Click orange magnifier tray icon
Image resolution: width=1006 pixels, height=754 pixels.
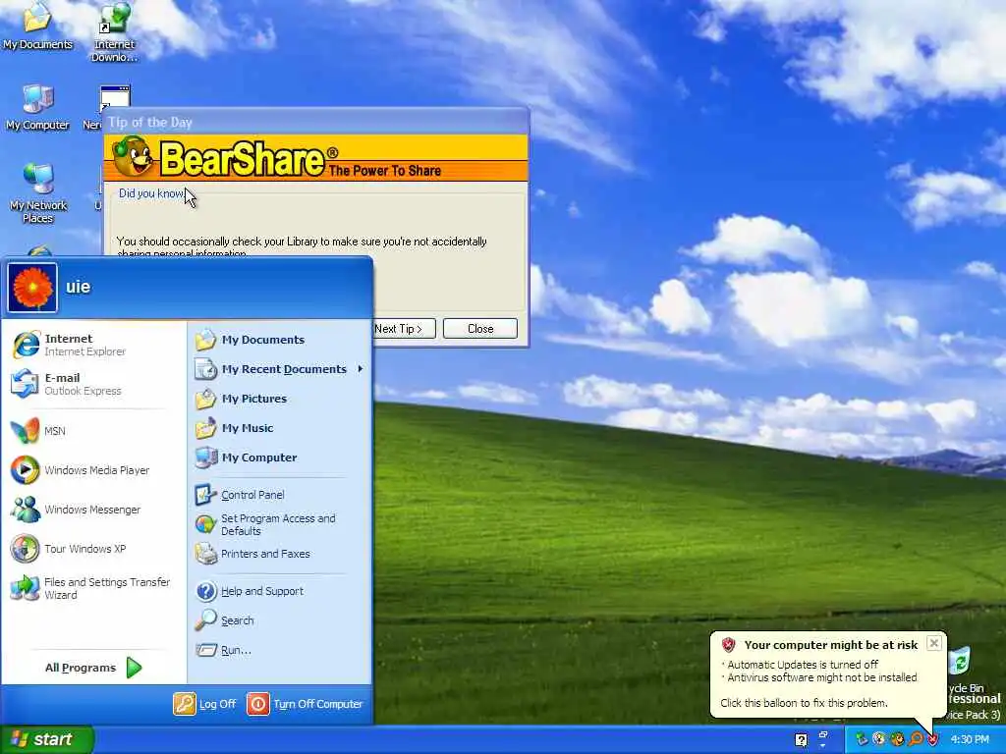pos(916,740)
